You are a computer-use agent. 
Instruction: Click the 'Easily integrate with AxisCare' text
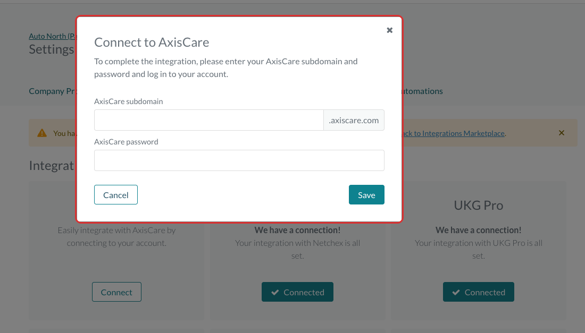(x=116, y=236)
